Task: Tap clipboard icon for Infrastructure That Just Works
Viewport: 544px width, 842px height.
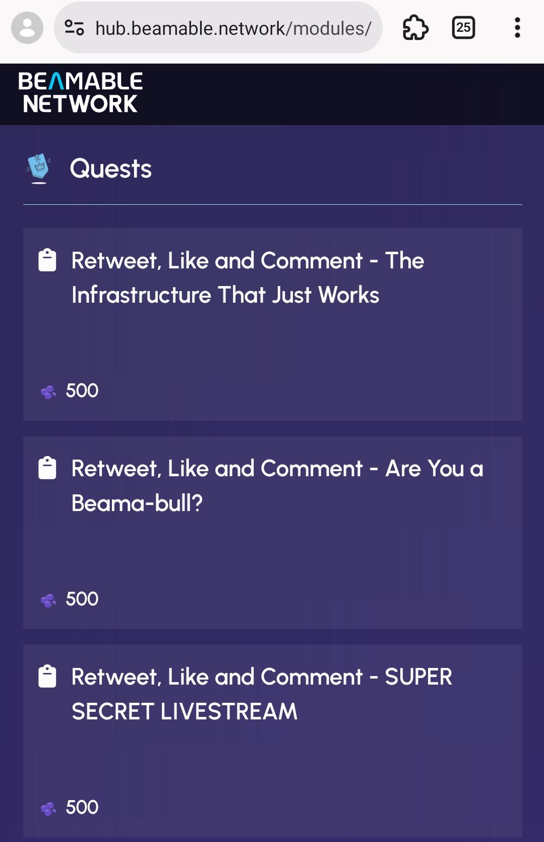Action: click(x=47, y=261)
